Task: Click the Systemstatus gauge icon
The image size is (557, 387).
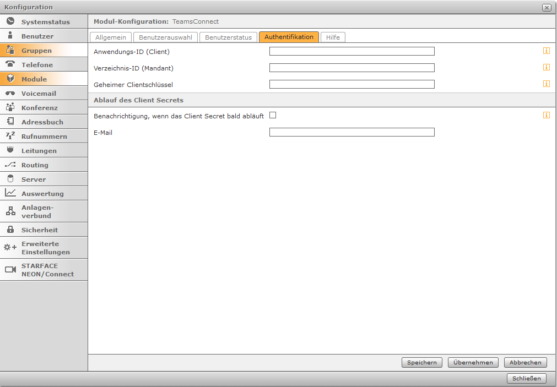Action: click(10, 21)
